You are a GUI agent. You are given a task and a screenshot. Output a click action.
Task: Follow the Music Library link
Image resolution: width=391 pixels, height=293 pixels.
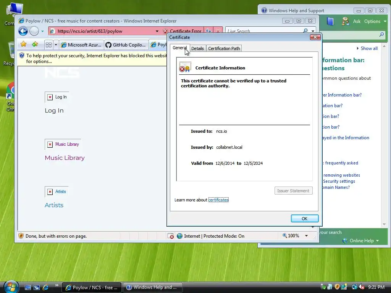coord(65,158)
